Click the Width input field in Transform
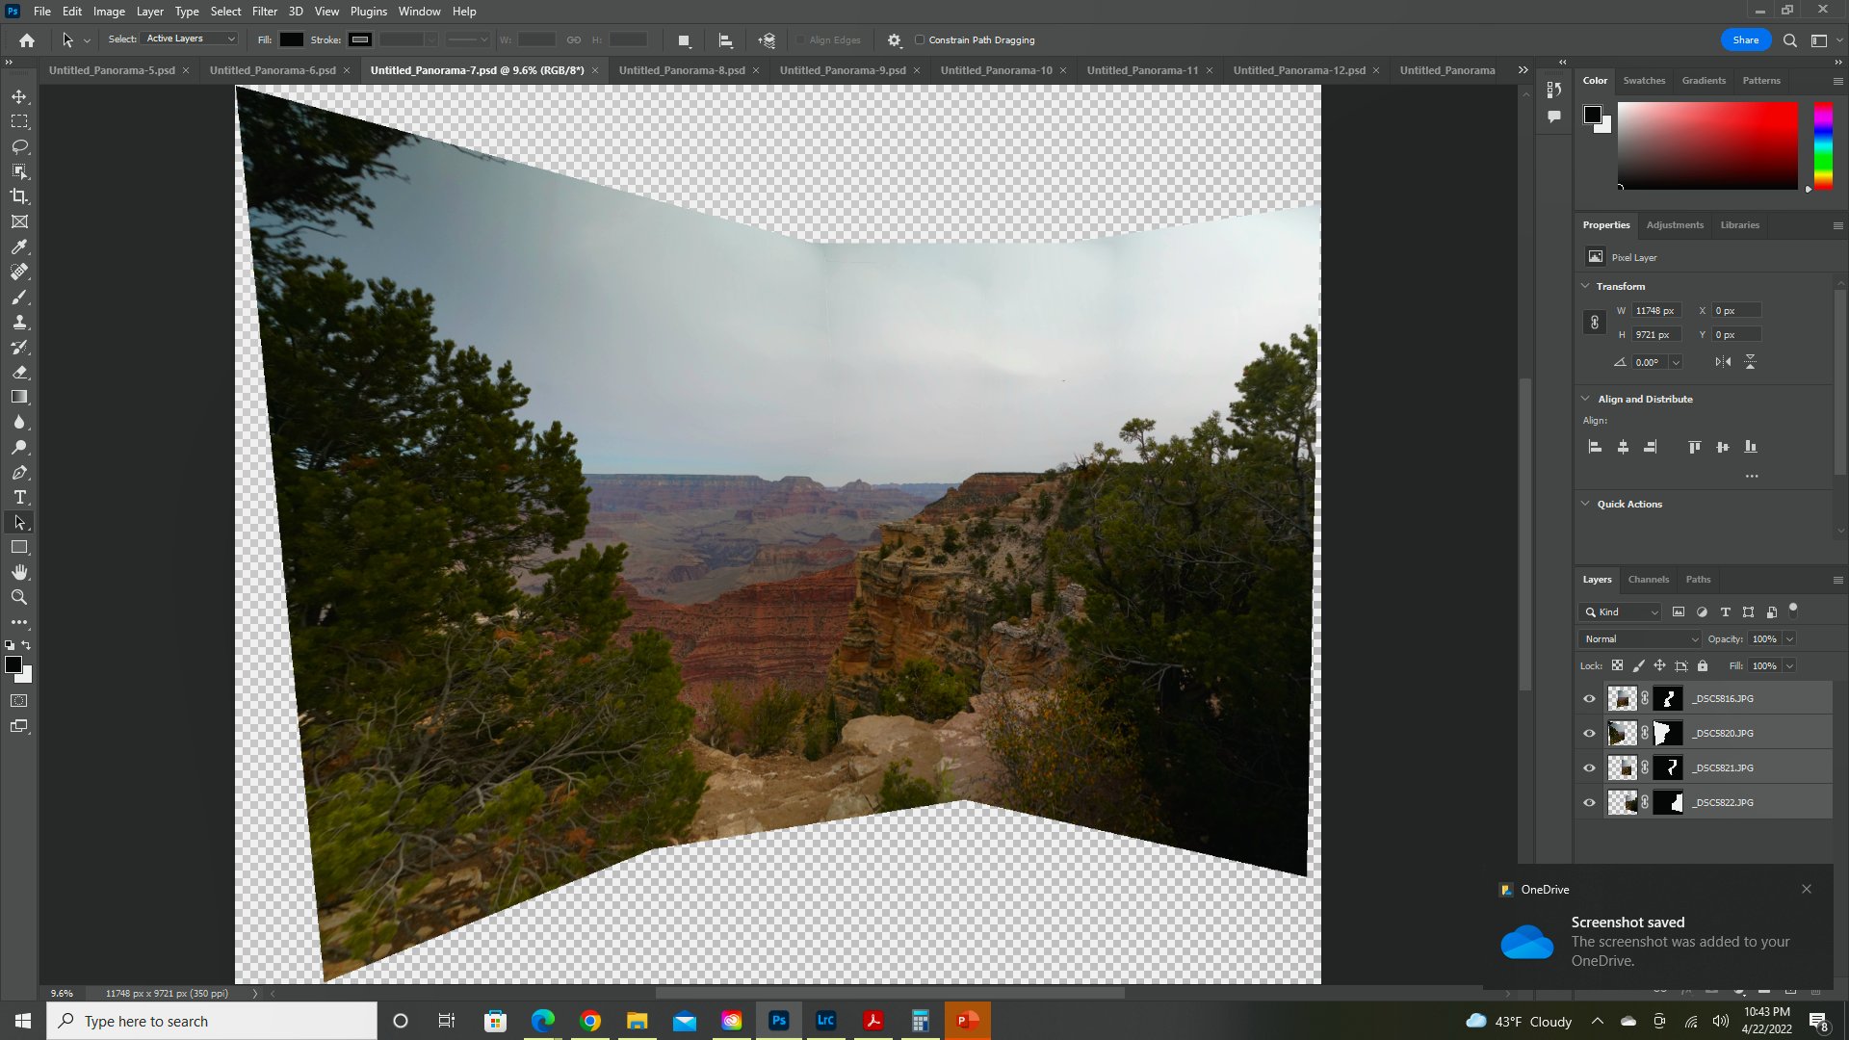Viewport: 1849px width, 1040px height. click(1656, 310)
